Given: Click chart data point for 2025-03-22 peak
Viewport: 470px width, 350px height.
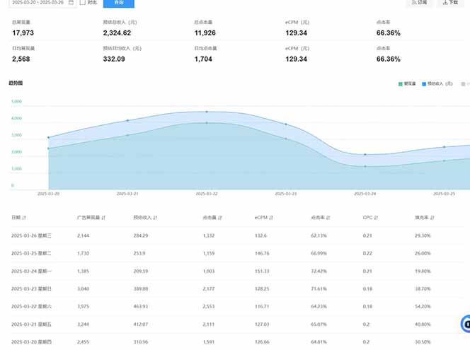Looking at the screenshot, I should [x=207, y=112].
